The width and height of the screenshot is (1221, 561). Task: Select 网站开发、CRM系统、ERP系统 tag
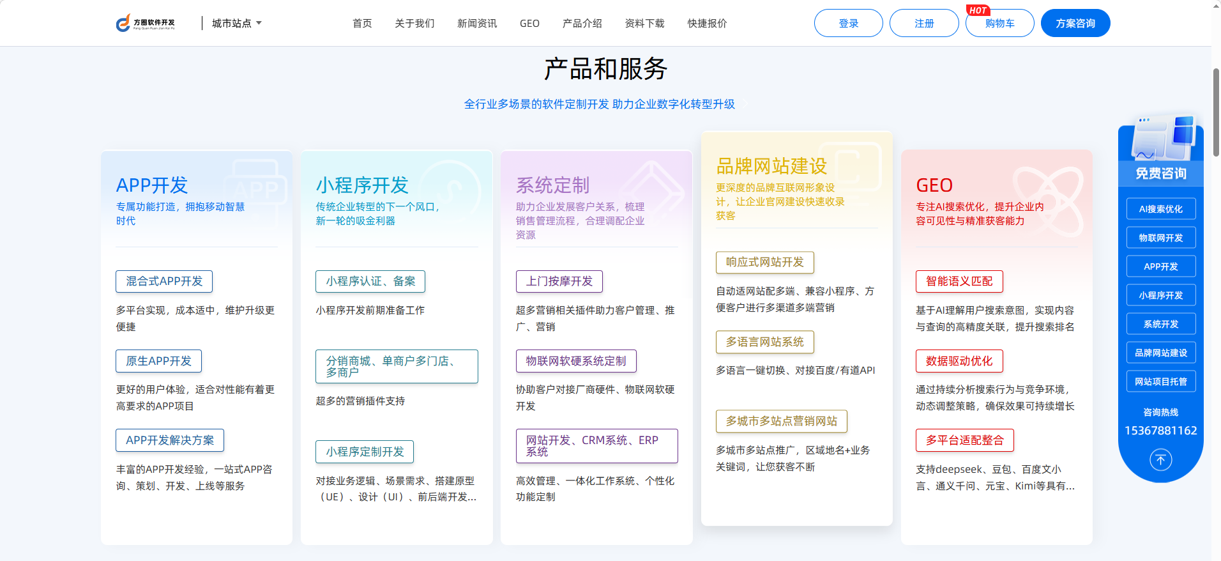point(597,446)
